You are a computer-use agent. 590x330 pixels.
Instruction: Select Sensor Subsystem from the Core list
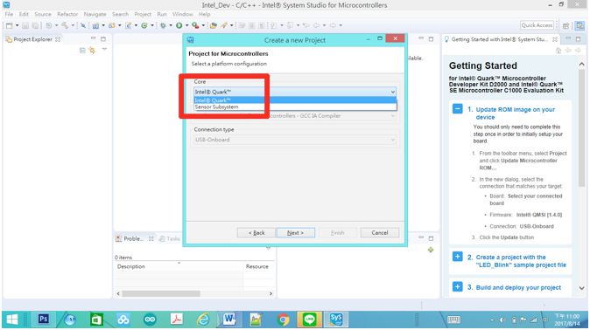[x=295, y=107]
